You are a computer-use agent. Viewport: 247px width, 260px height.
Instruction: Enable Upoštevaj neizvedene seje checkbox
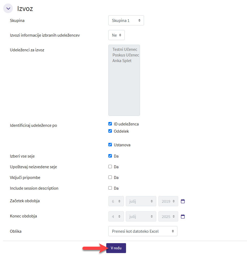(x=110, y=167)
